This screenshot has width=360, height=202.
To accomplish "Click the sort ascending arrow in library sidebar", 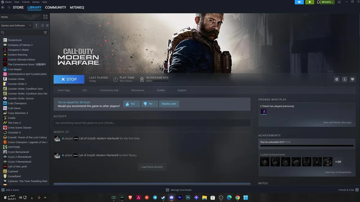I will [x=36, y=25].
